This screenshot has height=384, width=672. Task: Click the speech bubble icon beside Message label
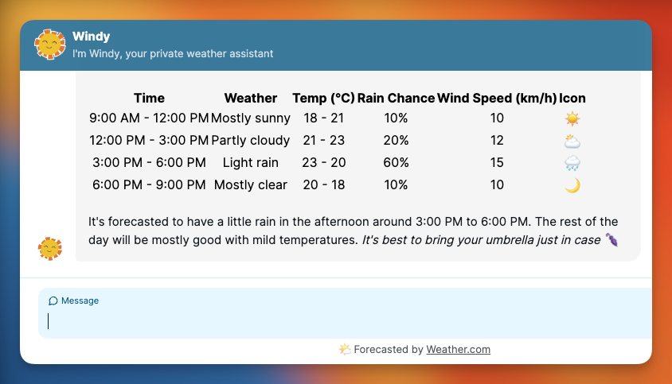53,301
